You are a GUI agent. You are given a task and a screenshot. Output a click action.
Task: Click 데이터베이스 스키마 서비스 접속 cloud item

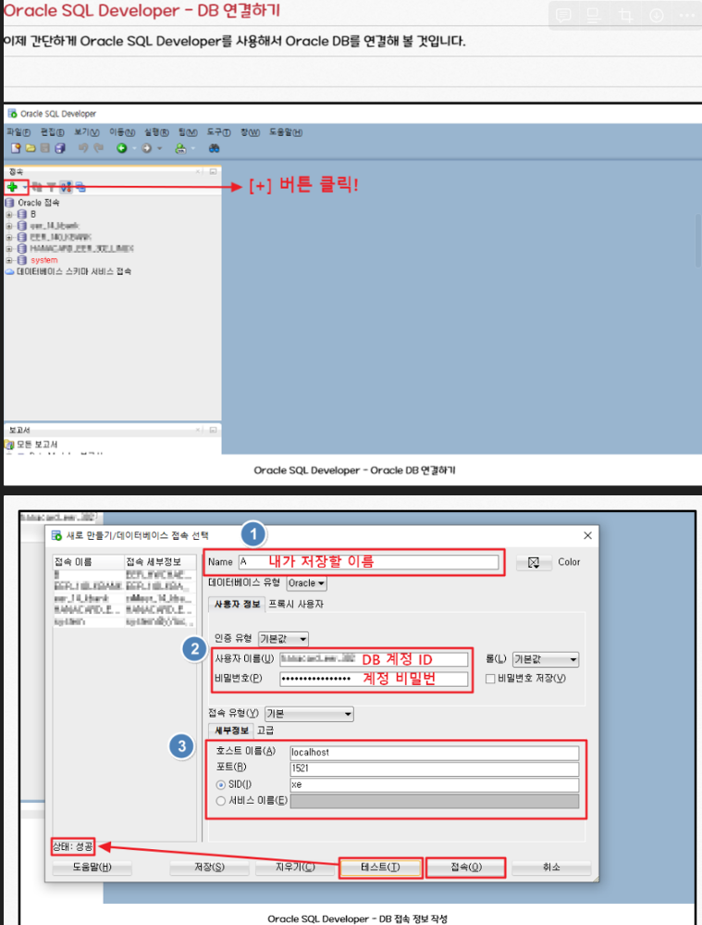click(x=68, y=271)
